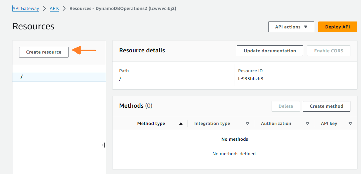Open the API Gateway breadcrumb link
The width and height of the screenshot is (361, 174).
[26, 8]
